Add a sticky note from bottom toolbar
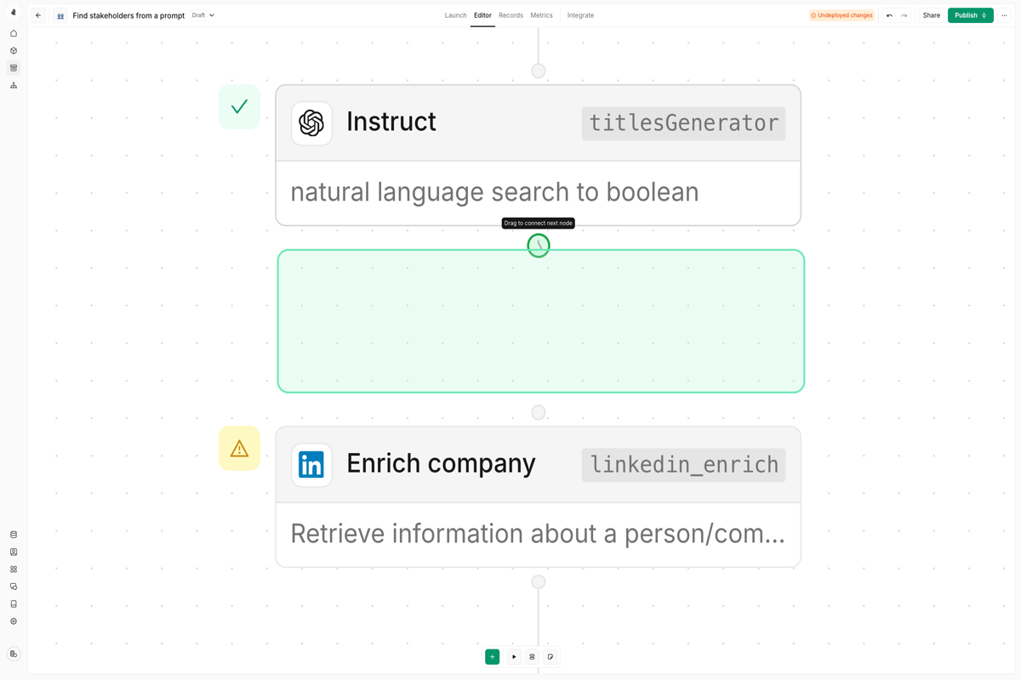Screen dimensions: 1021x680 [550, 656]
